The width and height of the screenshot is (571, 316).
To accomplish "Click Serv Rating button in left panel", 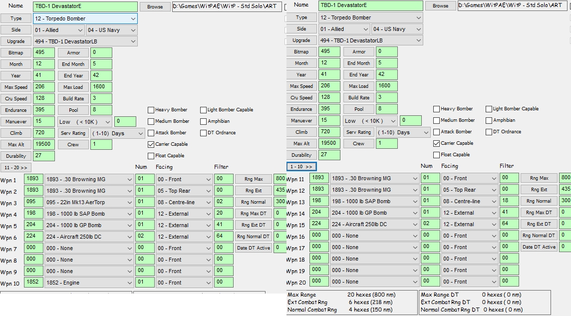I will coord(73,133).
